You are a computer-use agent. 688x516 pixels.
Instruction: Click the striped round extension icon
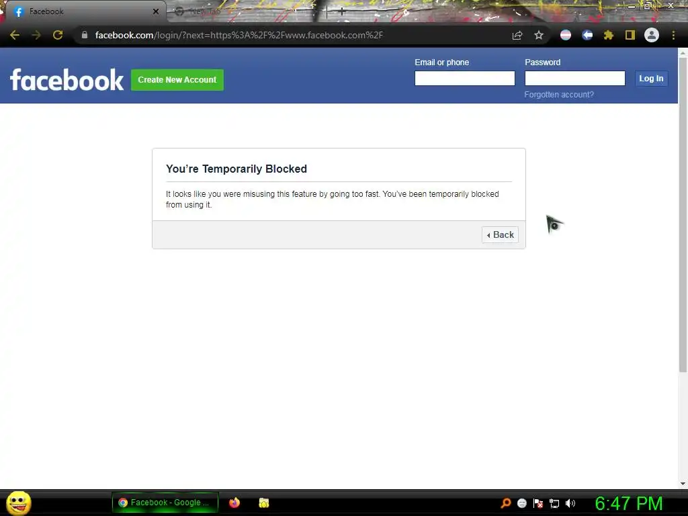[566, 35]
